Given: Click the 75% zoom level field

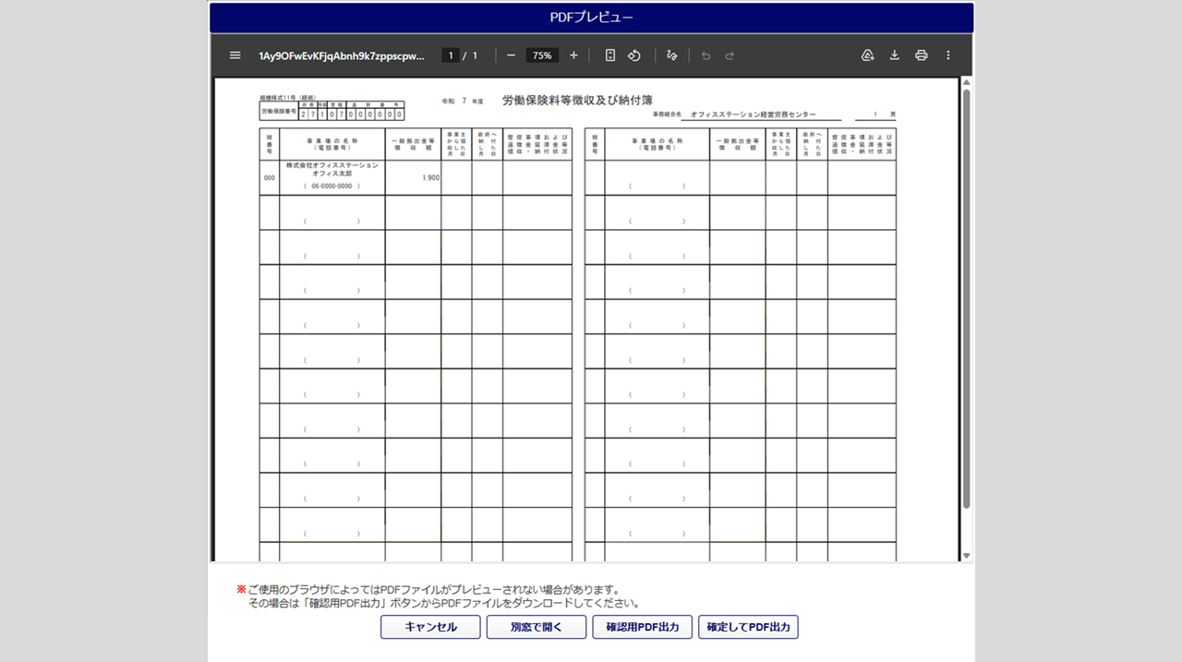Looking at the screenshot, I should coord(542,55).
